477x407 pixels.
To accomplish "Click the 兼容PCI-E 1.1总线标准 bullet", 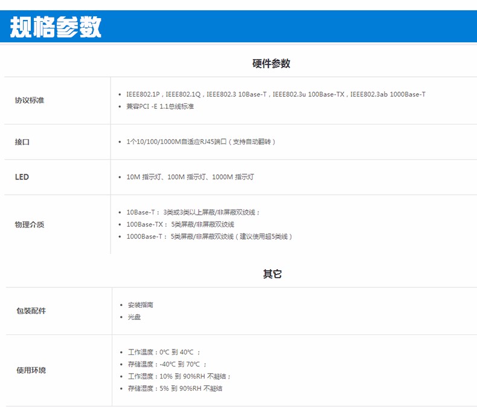I will (160, 106).
